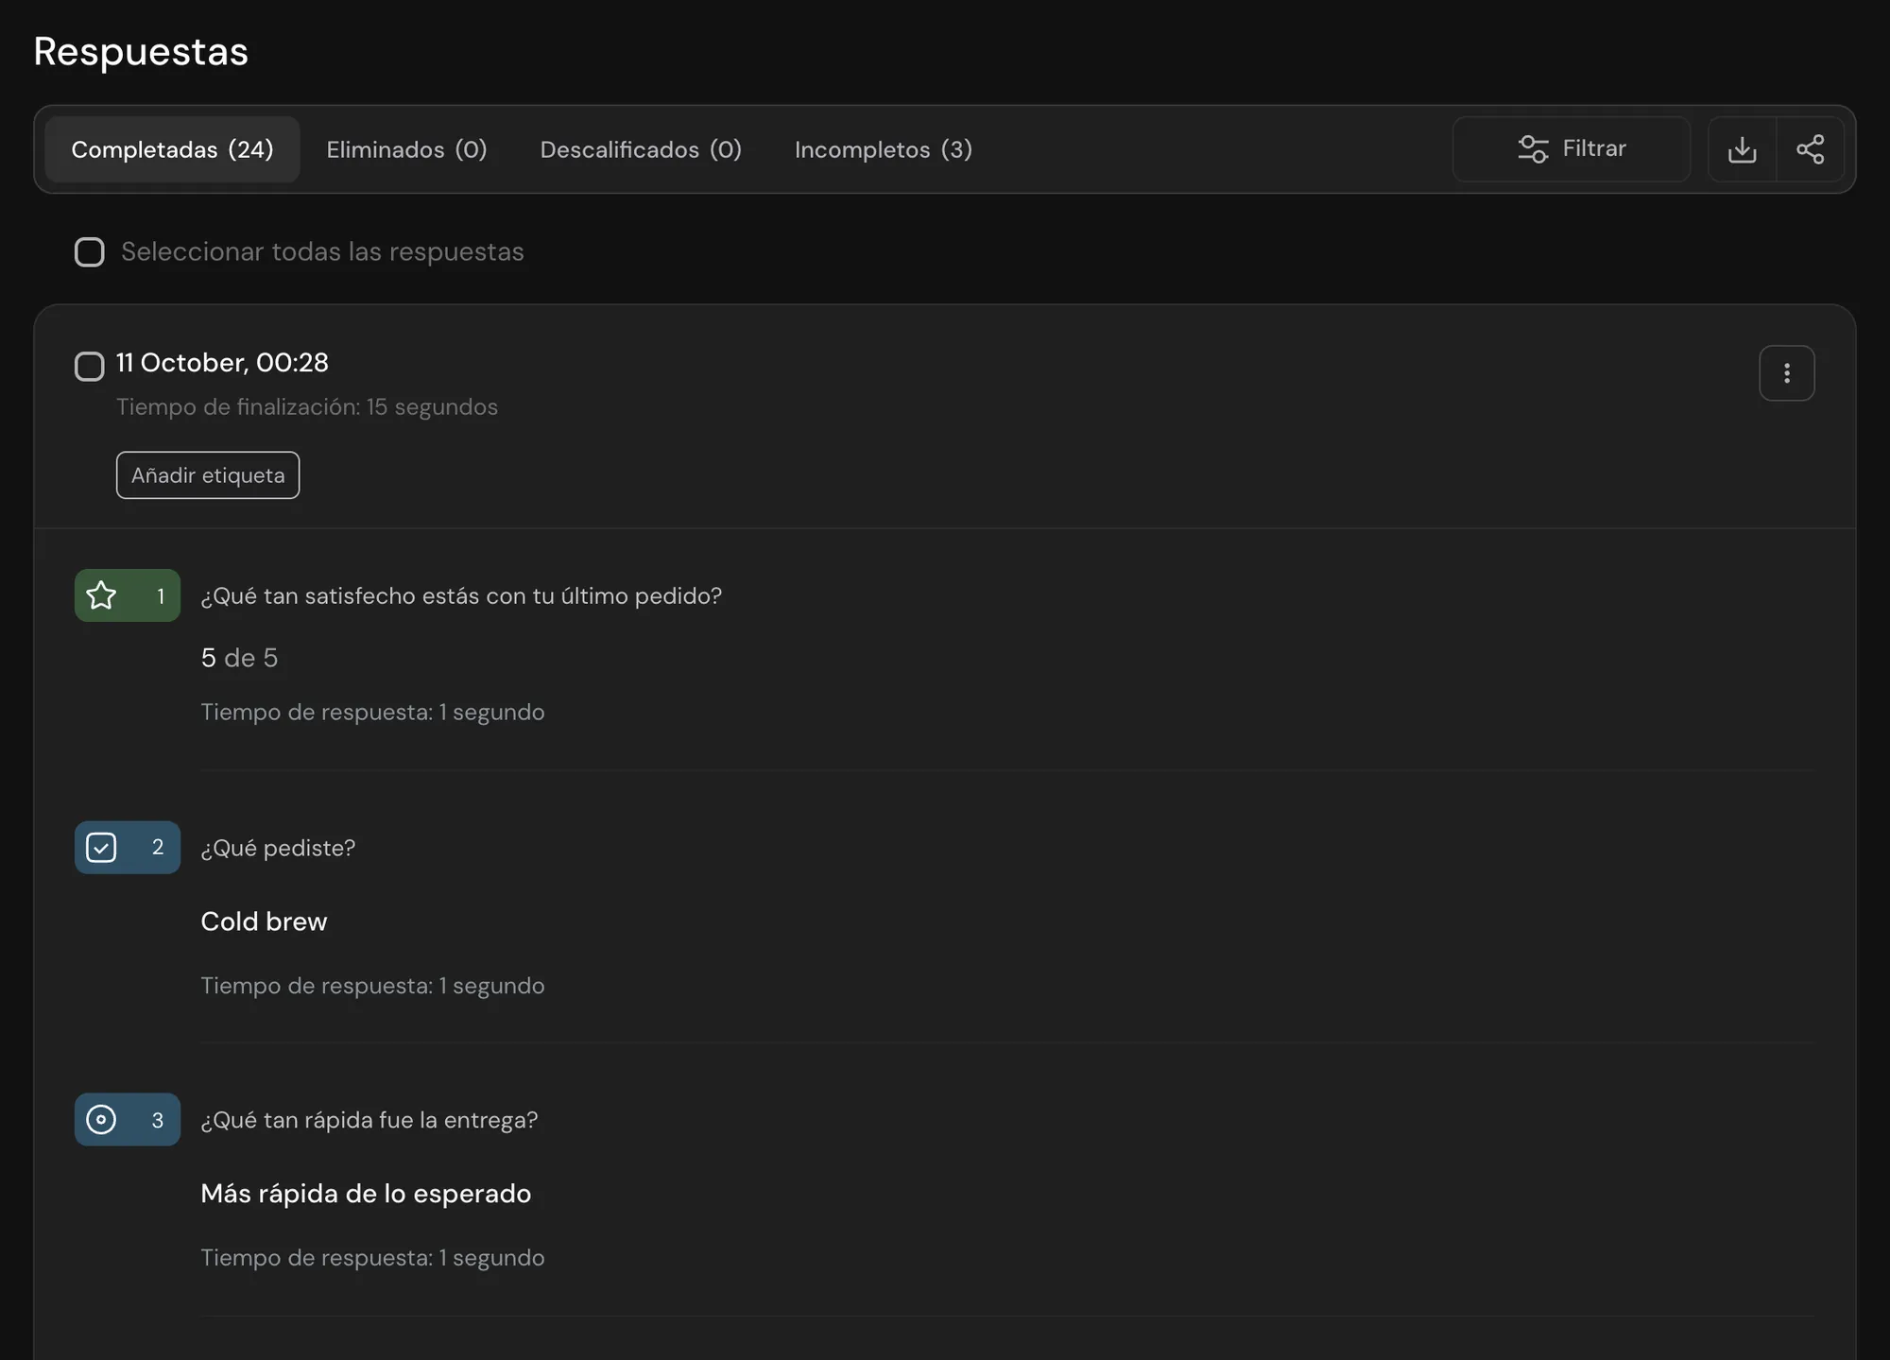The width and height of the screenshot is (1890, 1360).
Task: Click the '5 de 5' rating answer
Action: click(x=239, y=658)
